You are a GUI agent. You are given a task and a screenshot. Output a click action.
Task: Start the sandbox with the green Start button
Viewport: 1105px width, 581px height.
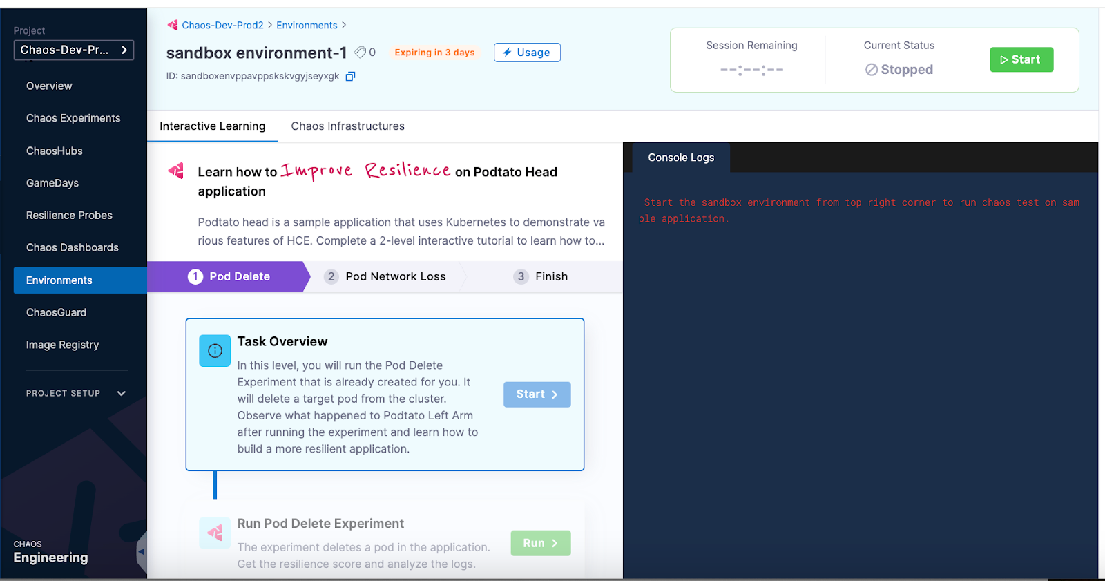tap(1021, 59)
